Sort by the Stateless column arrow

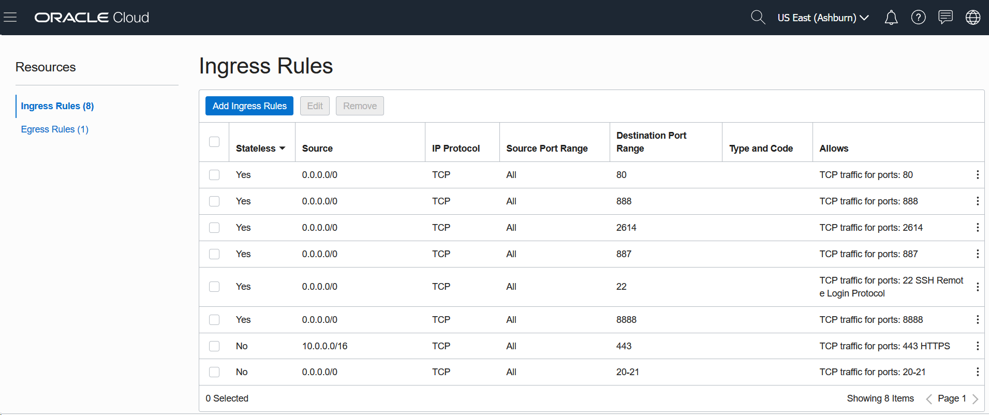pyautogui.click(x=282, y=149)
